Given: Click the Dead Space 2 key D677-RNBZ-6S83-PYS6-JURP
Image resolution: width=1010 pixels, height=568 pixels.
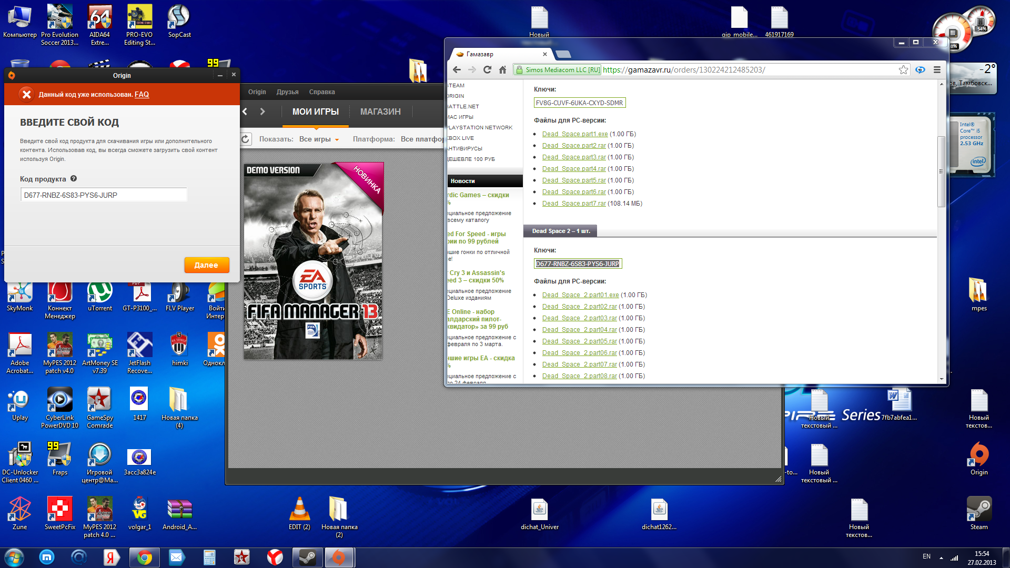Looking at the screenshot, I should point(578,264).
